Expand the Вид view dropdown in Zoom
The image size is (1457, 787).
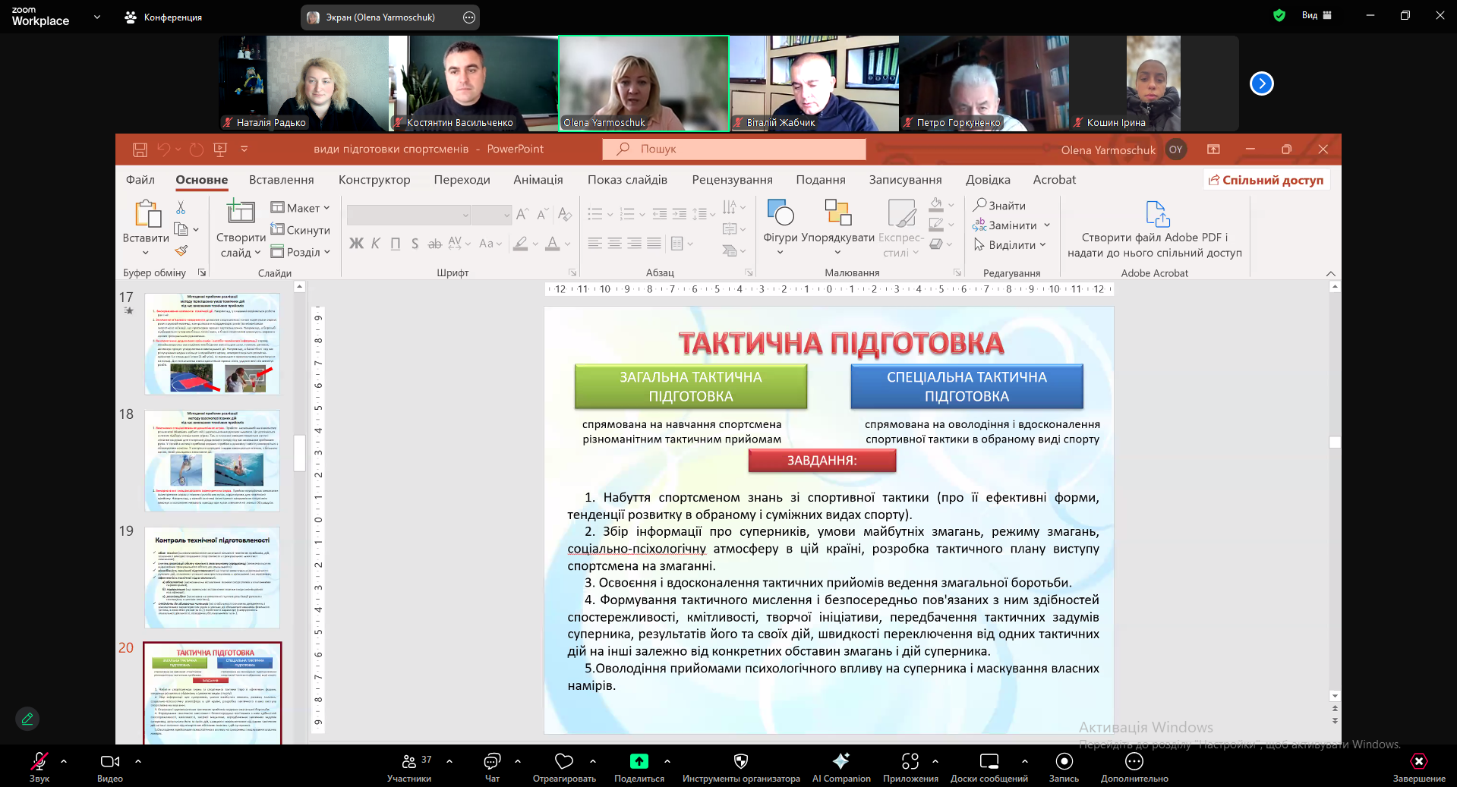[x=1316, y=15]
